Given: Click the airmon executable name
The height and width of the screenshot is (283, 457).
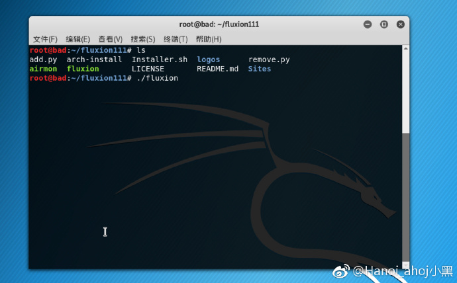Looking at the screenshot, I should point(43,69).
